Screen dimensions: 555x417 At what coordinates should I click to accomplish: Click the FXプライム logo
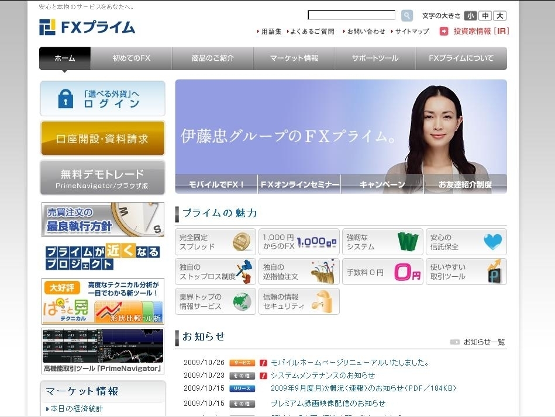tap(87, 27)
